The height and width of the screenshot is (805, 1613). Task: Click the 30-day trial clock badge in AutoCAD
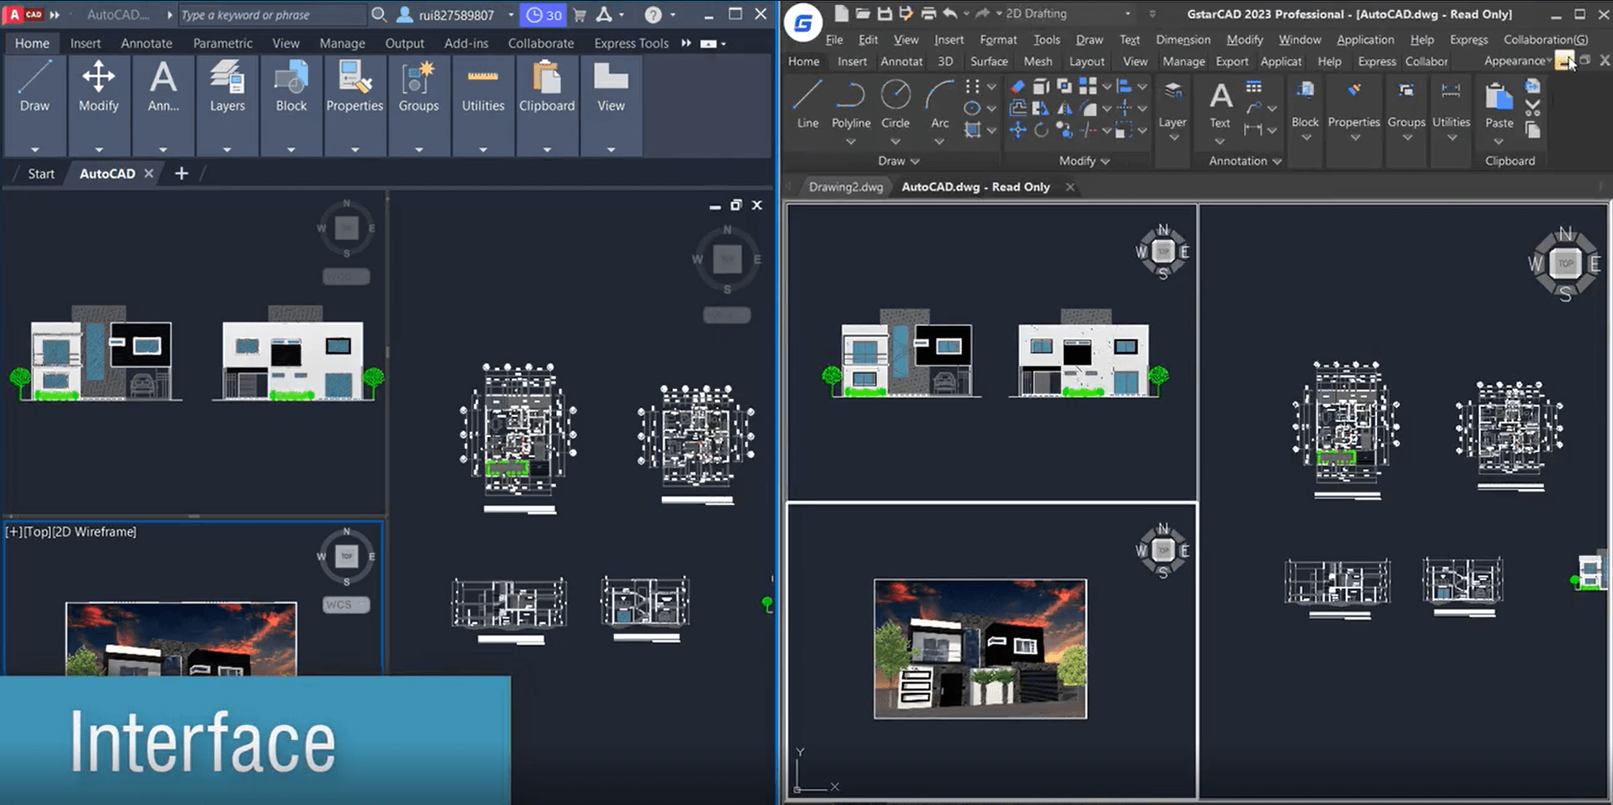tap(543, 14)
